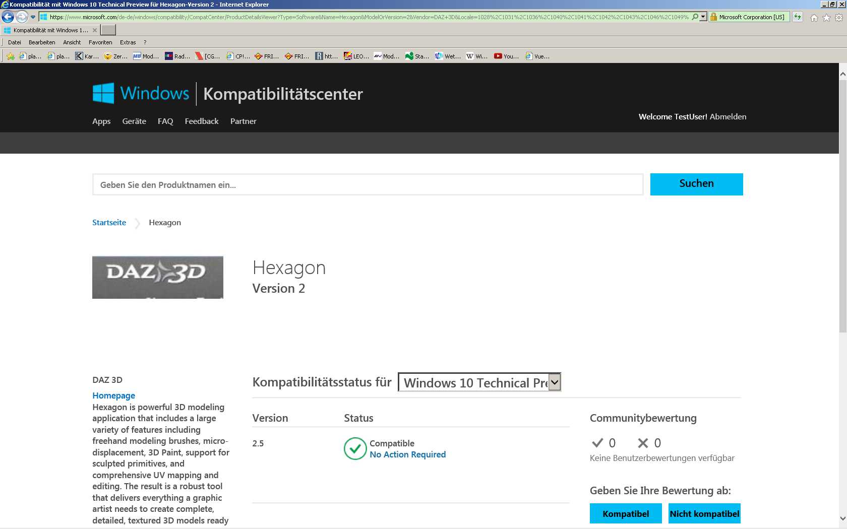
Task: Open the Zer… smiley favorite
Action: click(x=115, y=56)
